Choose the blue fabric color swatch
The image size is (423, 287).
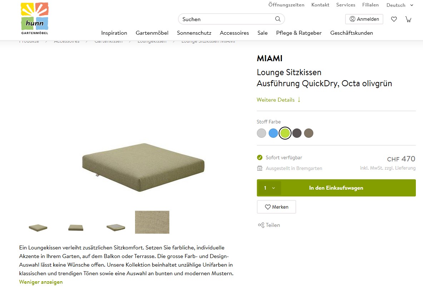(x=273, y=133)
